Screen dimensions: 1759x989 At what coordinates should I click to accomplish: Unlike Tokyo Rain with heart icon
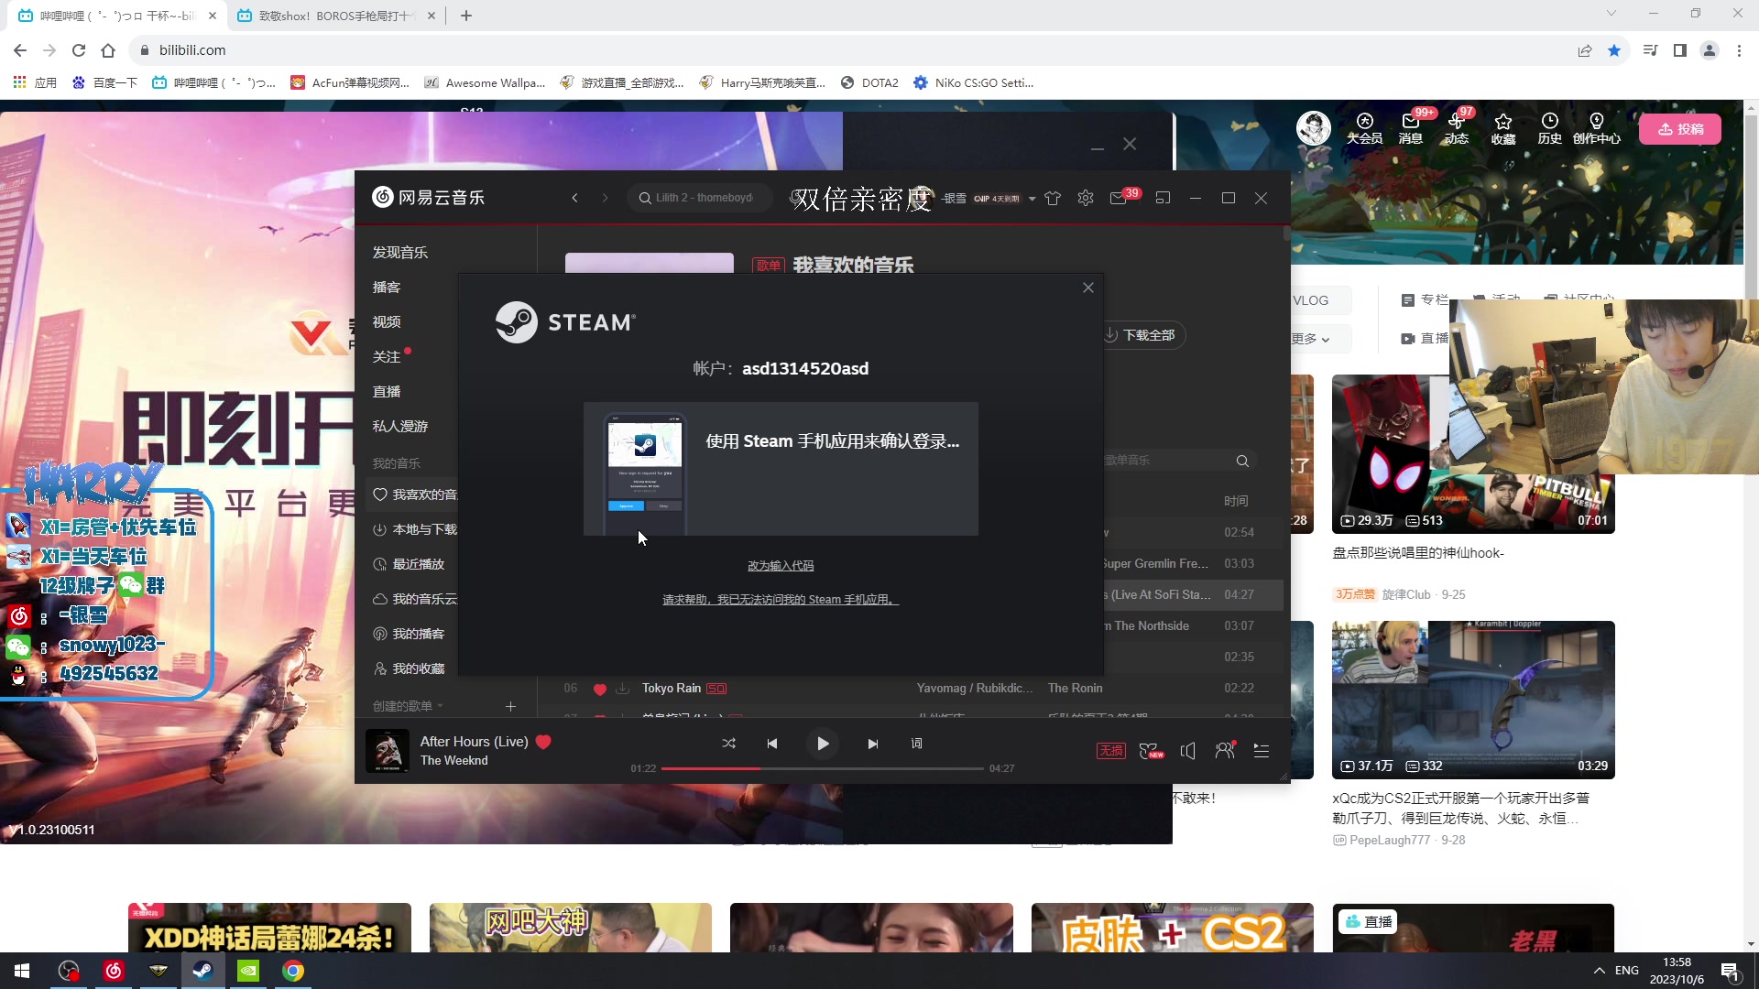pyautogui.click(x=600, y=689)
